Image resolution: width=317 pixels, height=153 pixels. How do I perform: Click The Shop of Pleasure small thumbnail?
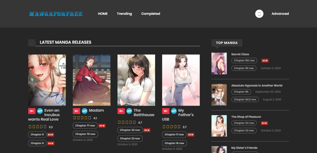(x=219, y=126)
